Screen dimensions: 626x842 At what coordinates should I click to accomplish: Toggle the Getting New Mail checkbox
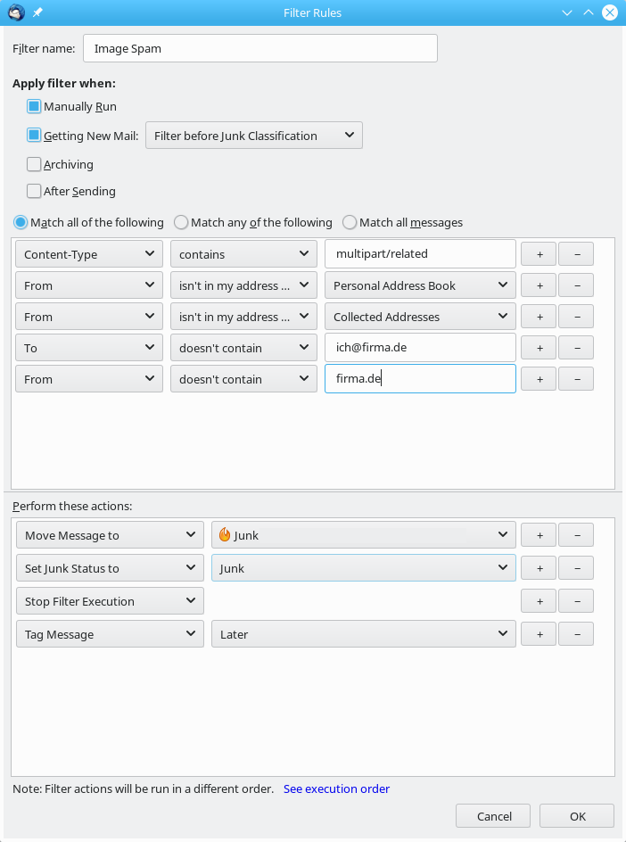tap(34, 135)
